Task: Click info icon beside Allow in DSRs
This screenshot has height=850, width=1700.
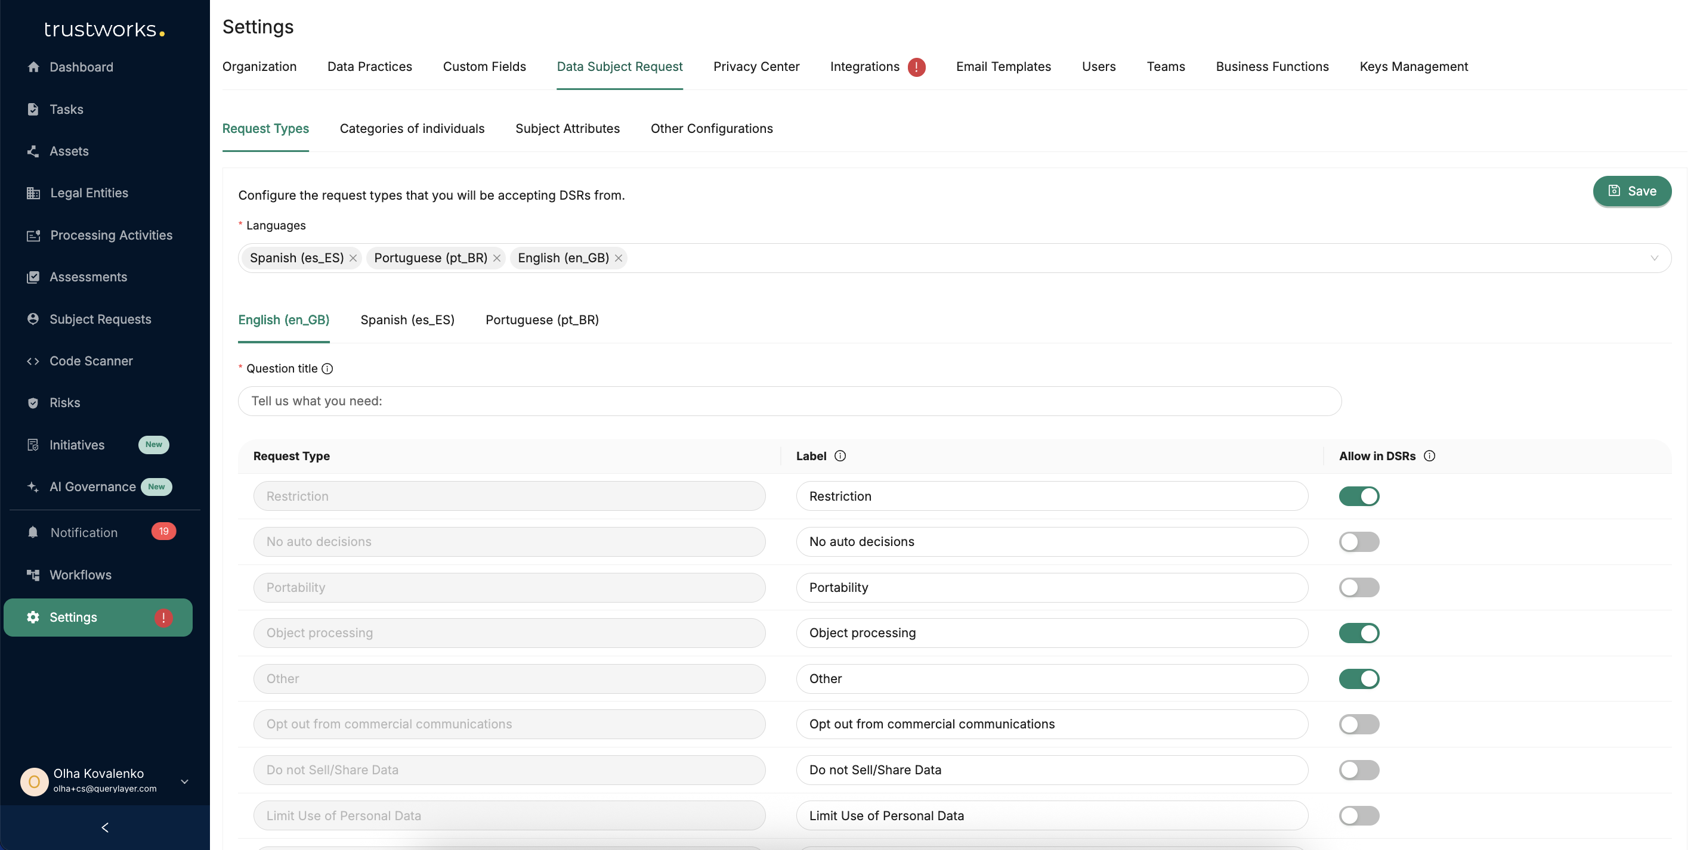Action: [x=1429, y=457]
